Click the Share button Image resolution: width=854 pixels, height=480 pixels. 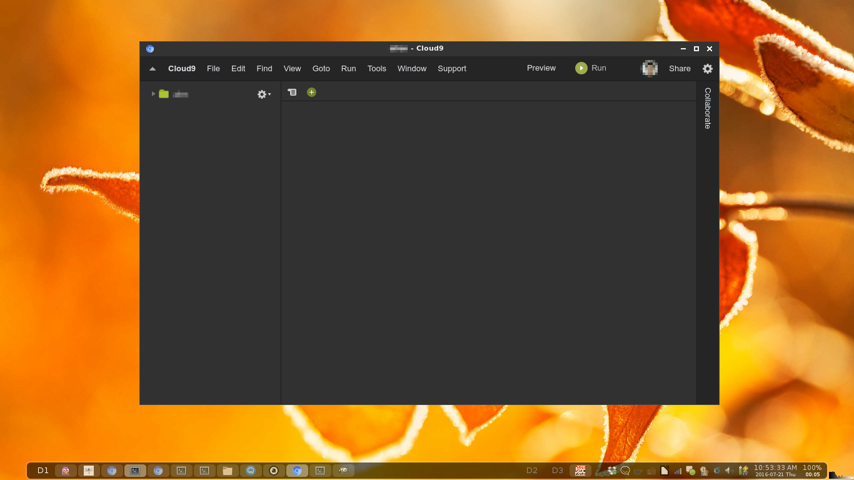click(680, 69)
